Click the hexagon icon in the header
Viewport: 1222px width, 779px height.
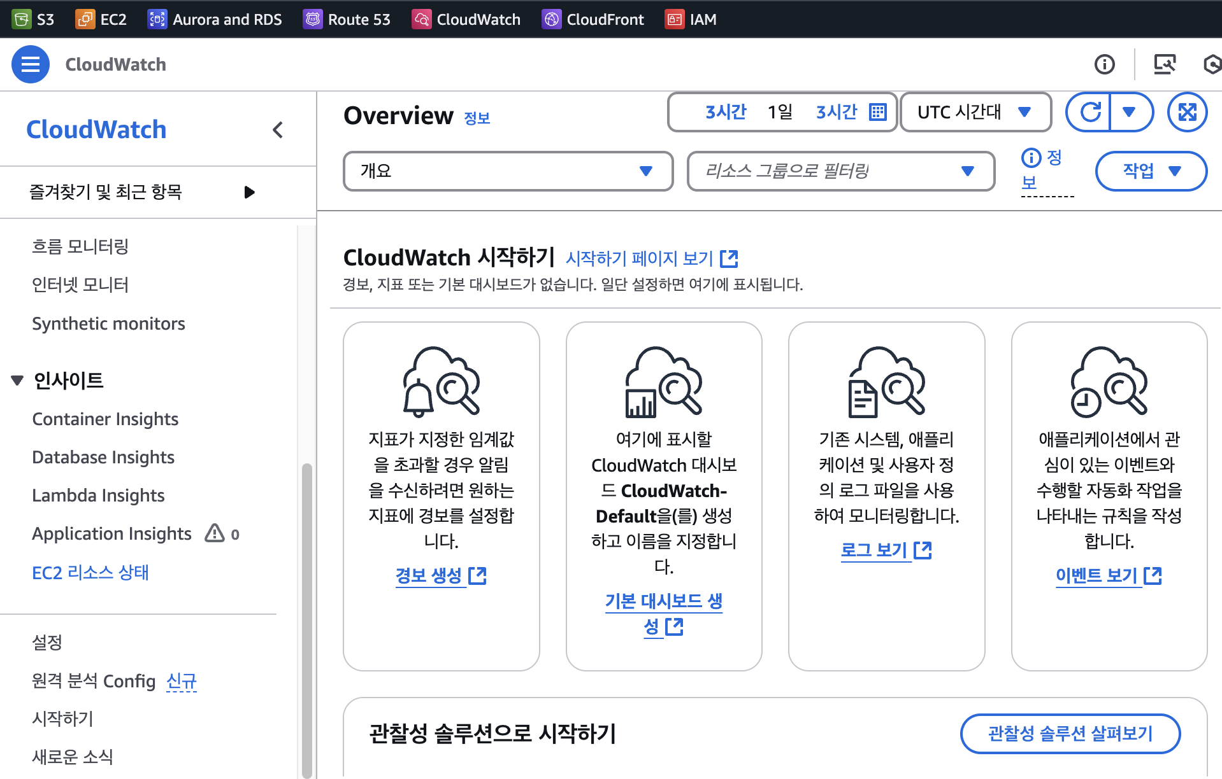coord(1212,64)
